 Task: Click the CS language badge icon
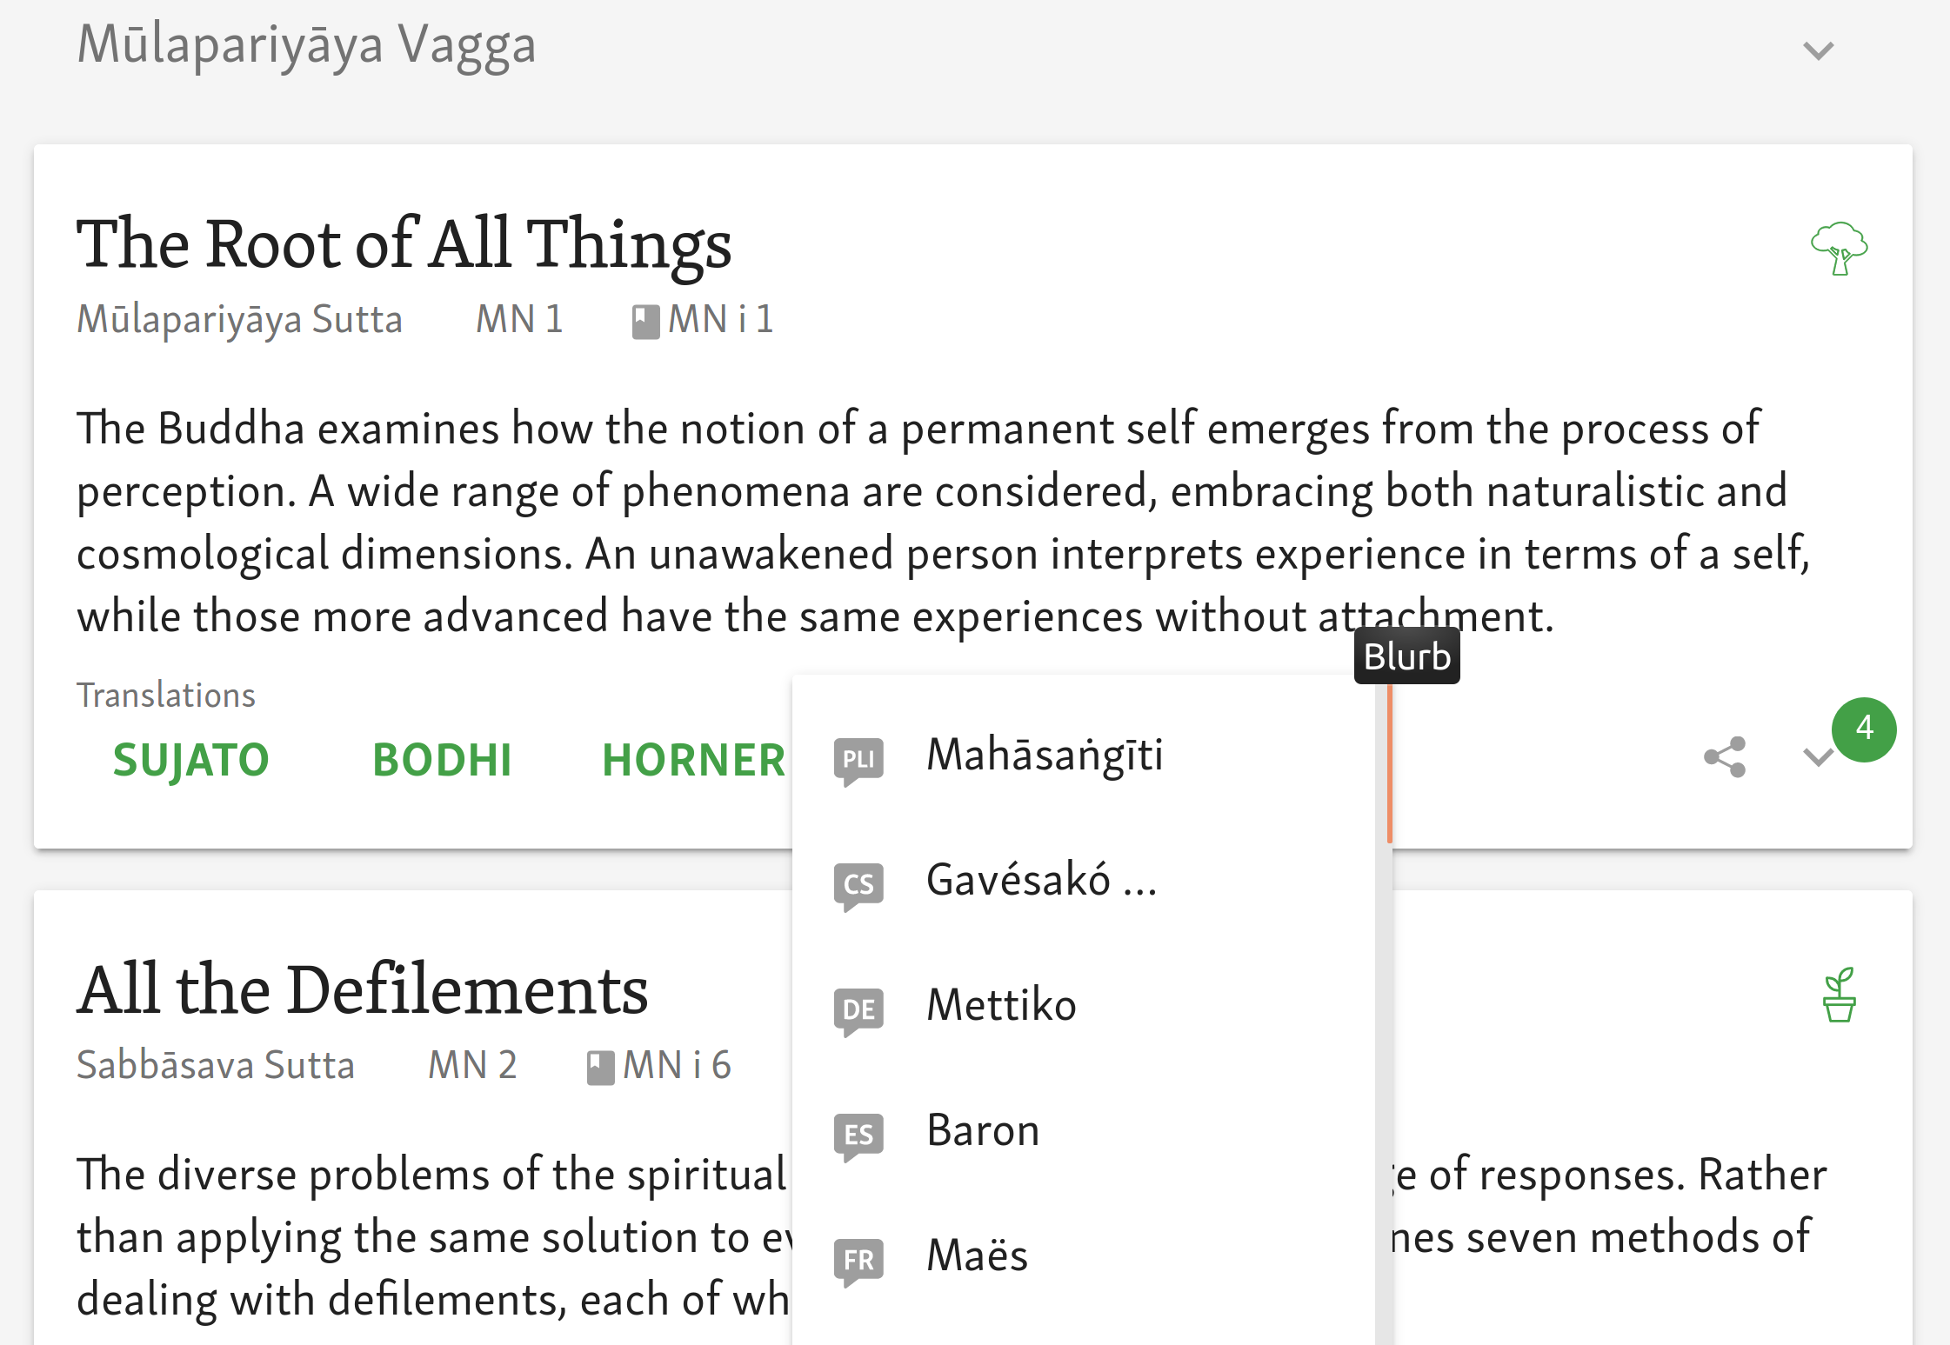[858, 885]
